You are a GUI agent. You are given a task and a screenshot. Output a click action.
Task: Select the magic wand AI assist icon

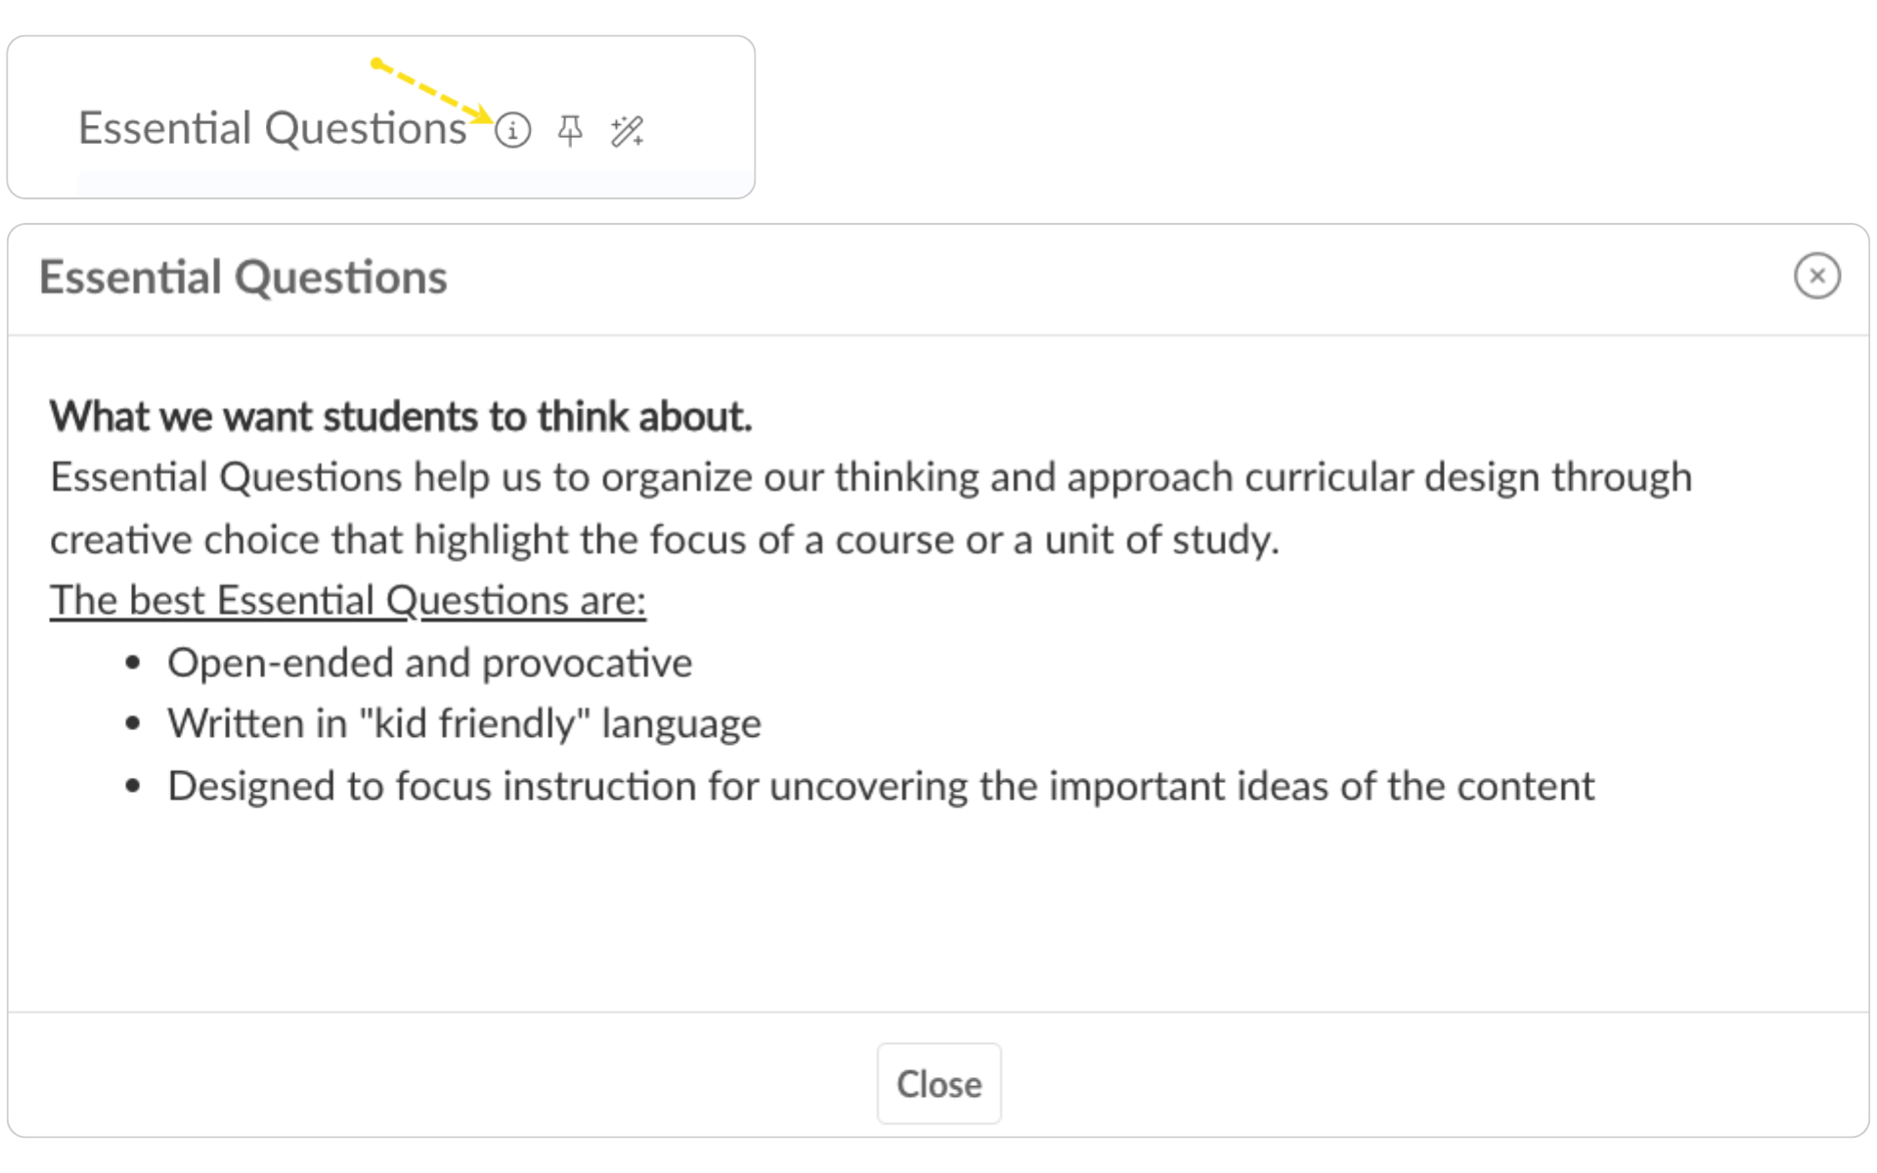tap(627, 130)
